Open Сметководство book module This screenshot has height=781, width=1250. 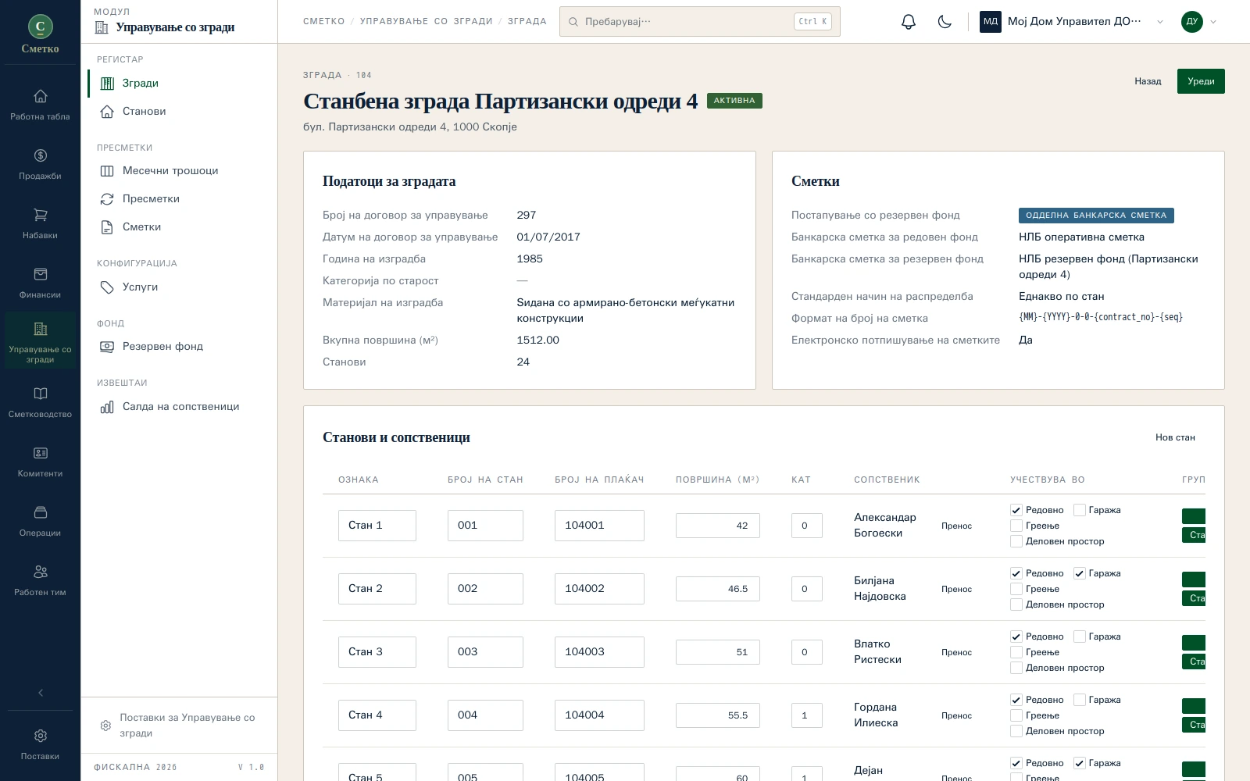[x=40, y=401]
